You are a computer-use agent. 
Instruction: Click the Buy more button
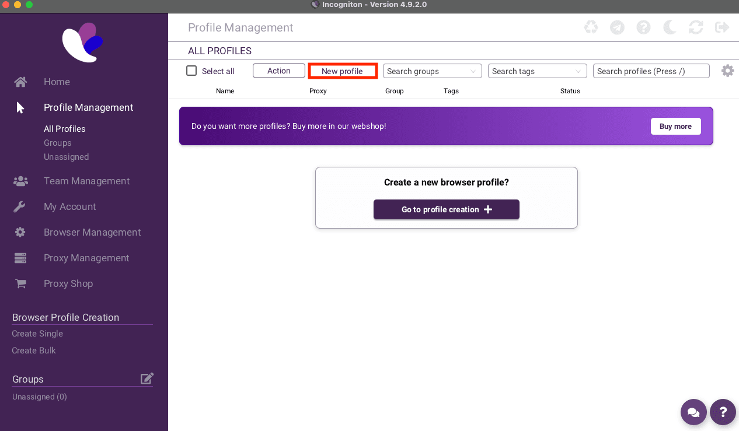coord(675,126)
